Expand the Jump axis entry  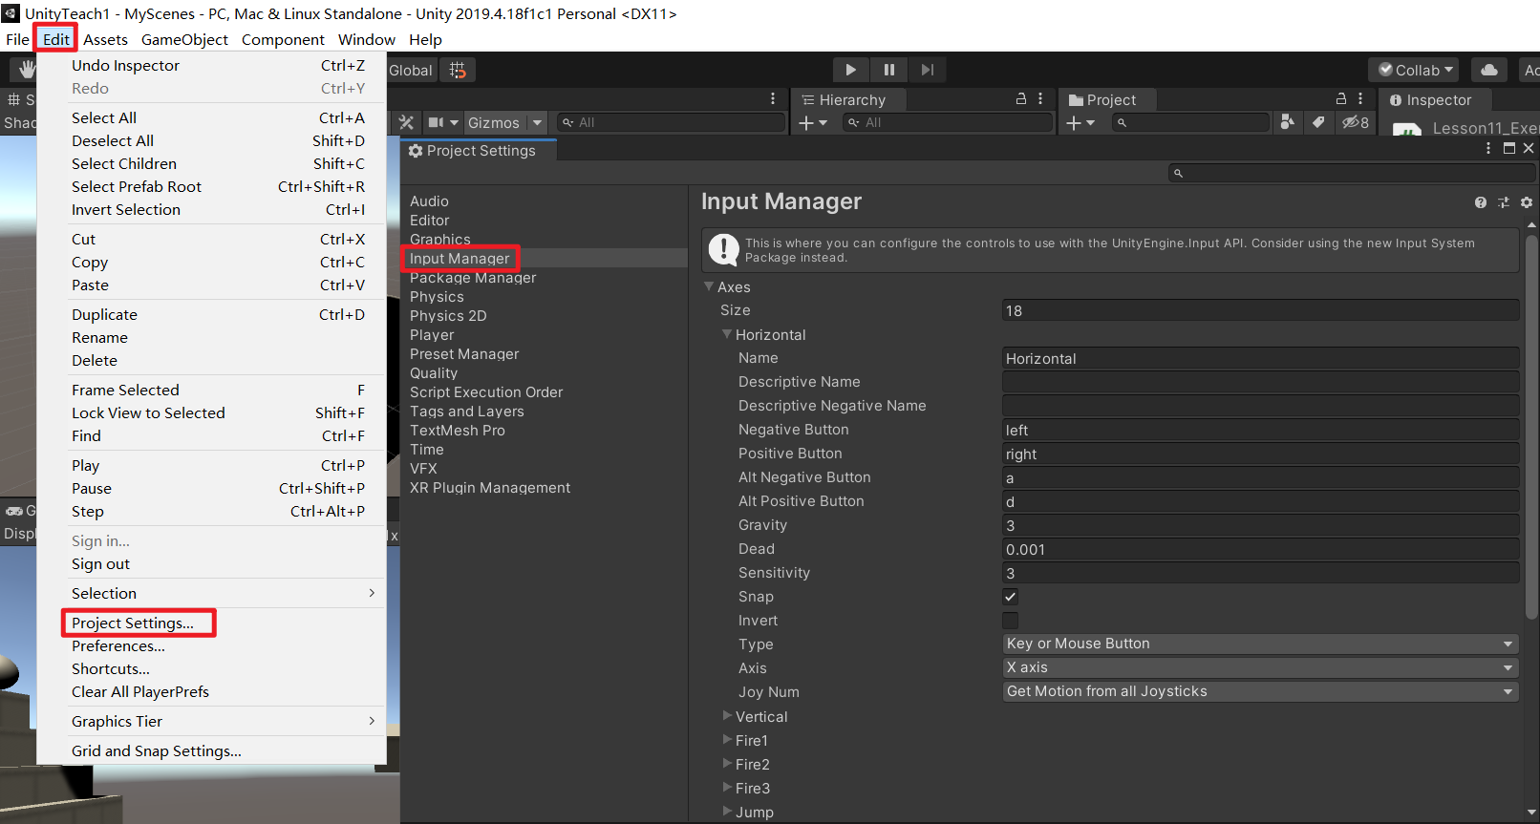[727, 812]
